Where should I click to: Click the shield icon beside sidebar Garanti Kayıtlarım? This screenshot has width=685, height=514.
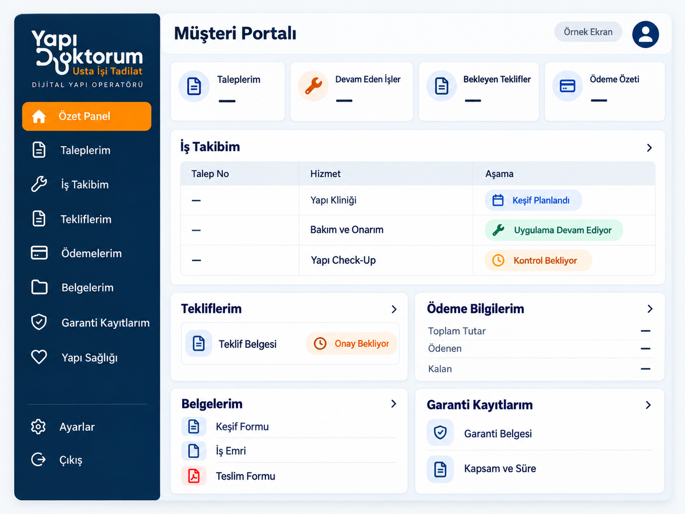pos(39,322)
